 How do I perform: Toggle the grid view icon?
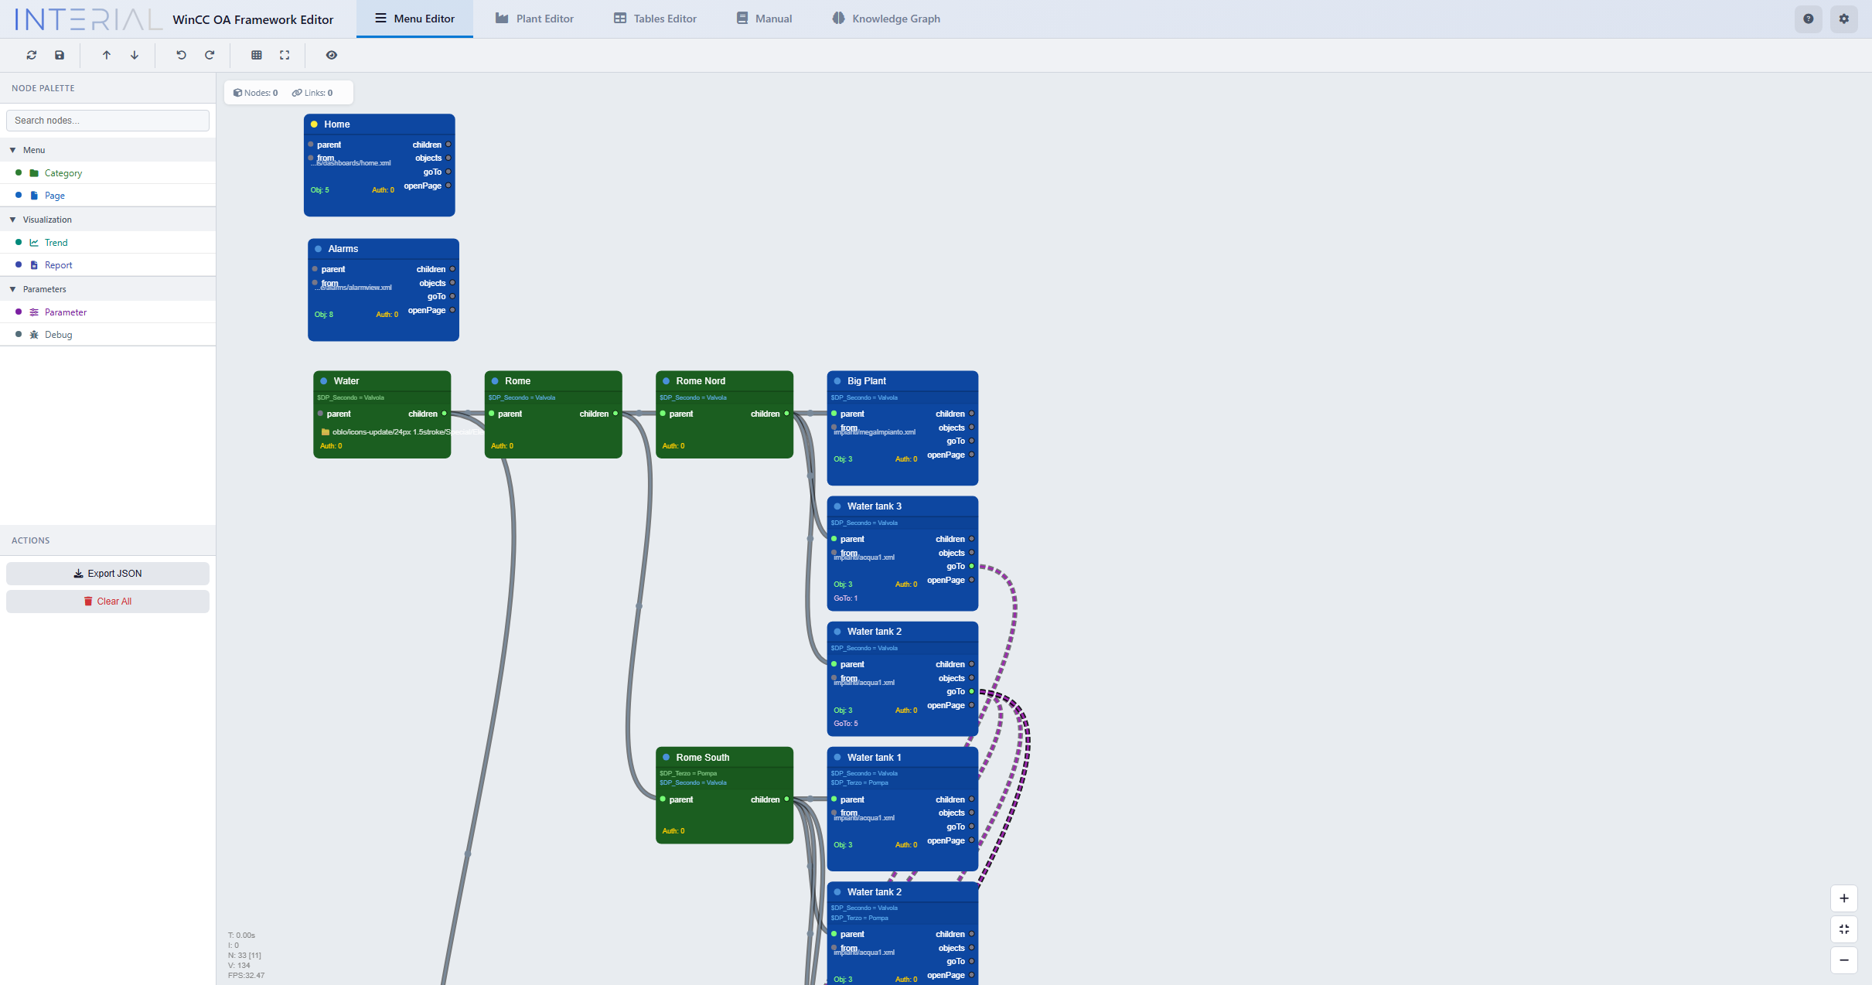(256, 55)
